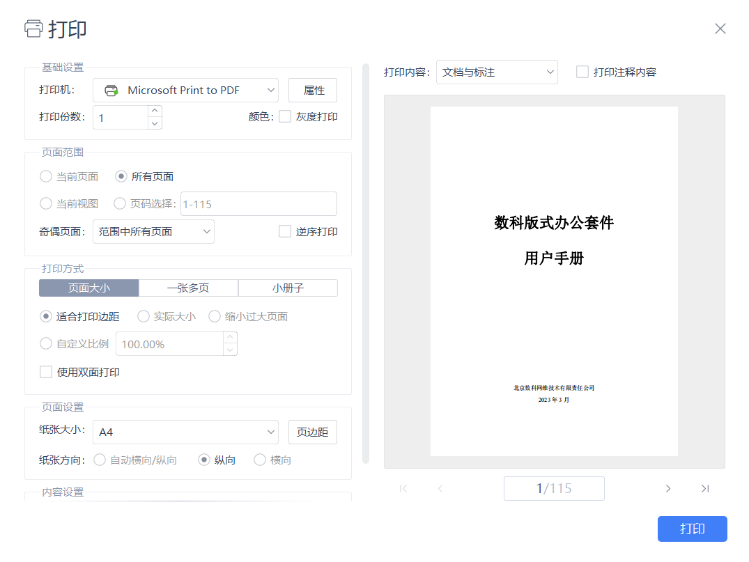Open the 打印内容 document content dropdown
This screenshot has width=749, height=562.
tap(497, 72)
